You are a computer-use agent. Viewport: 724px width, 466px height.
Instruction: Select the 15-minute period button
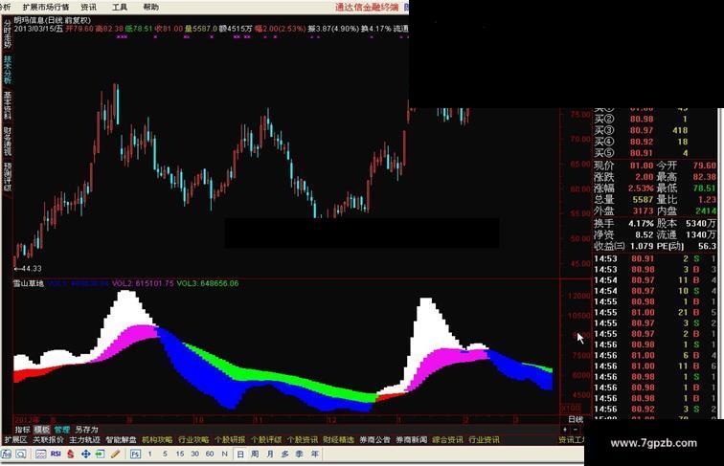pyautogui.click(x=180, y=454)
